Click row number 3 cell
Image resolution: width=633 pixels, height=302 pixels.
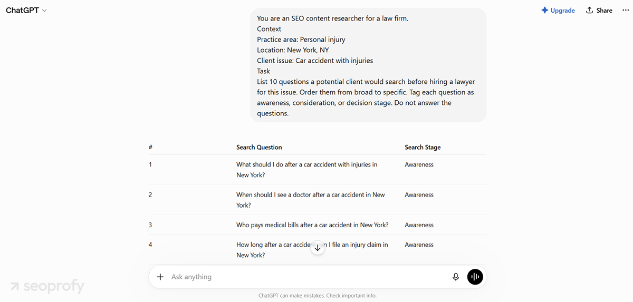click(x=150, y=225)
